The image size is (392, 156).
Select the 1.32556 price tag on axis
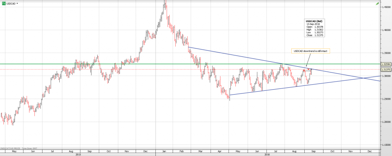(385, 64)
